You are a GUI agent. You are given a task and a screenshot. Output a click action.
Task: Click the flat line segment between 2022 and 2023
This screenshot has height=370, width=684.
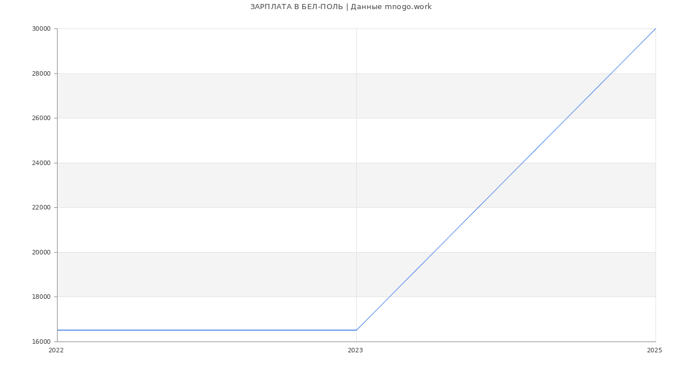[x=206, y=330]
